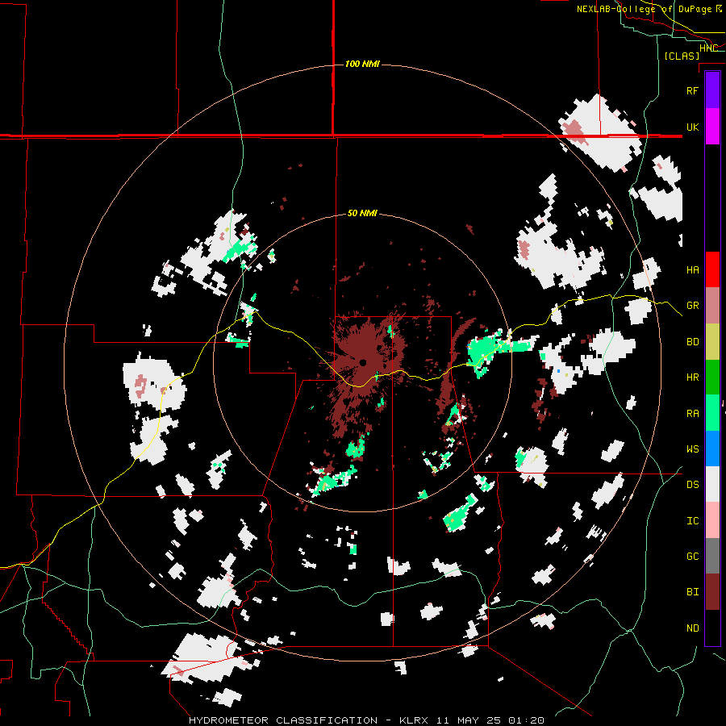The height and width of the screenshot is (726, 726).
Task: Click the 50 NMI range ring label
Action: pos(362,214)
